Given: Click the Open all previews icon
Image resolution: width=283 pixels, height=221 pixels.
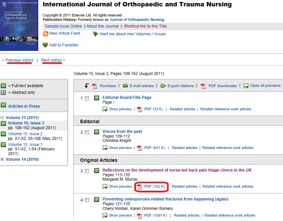Looking at the screenshot, I should coord(246,86).
